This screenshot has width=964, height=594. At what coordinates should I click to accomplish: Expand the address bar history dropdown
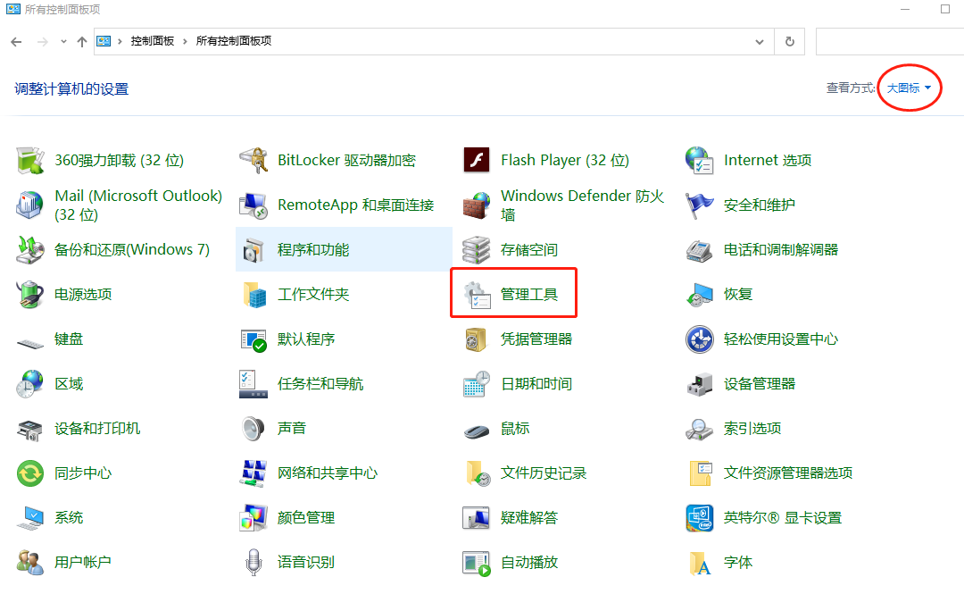(760, 41)
